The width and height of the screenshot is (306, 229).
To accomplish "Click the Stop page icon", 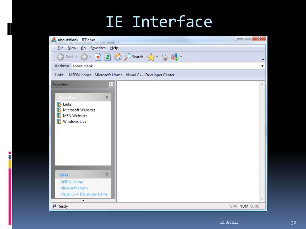I will click(98, 57).
